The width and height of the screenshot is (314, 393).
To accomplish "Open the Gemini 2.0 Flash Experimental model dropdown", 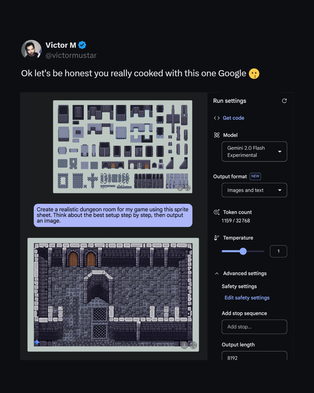I will click(x=254, y=151).
